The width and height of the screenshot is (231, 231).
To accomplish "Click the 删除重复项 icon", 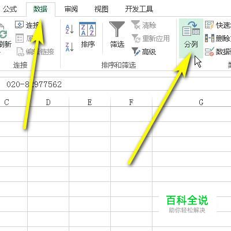I will click(x=210, y=38).
